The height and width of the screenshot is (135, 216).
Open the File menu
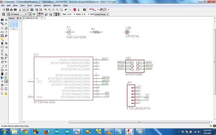[3, 5]
